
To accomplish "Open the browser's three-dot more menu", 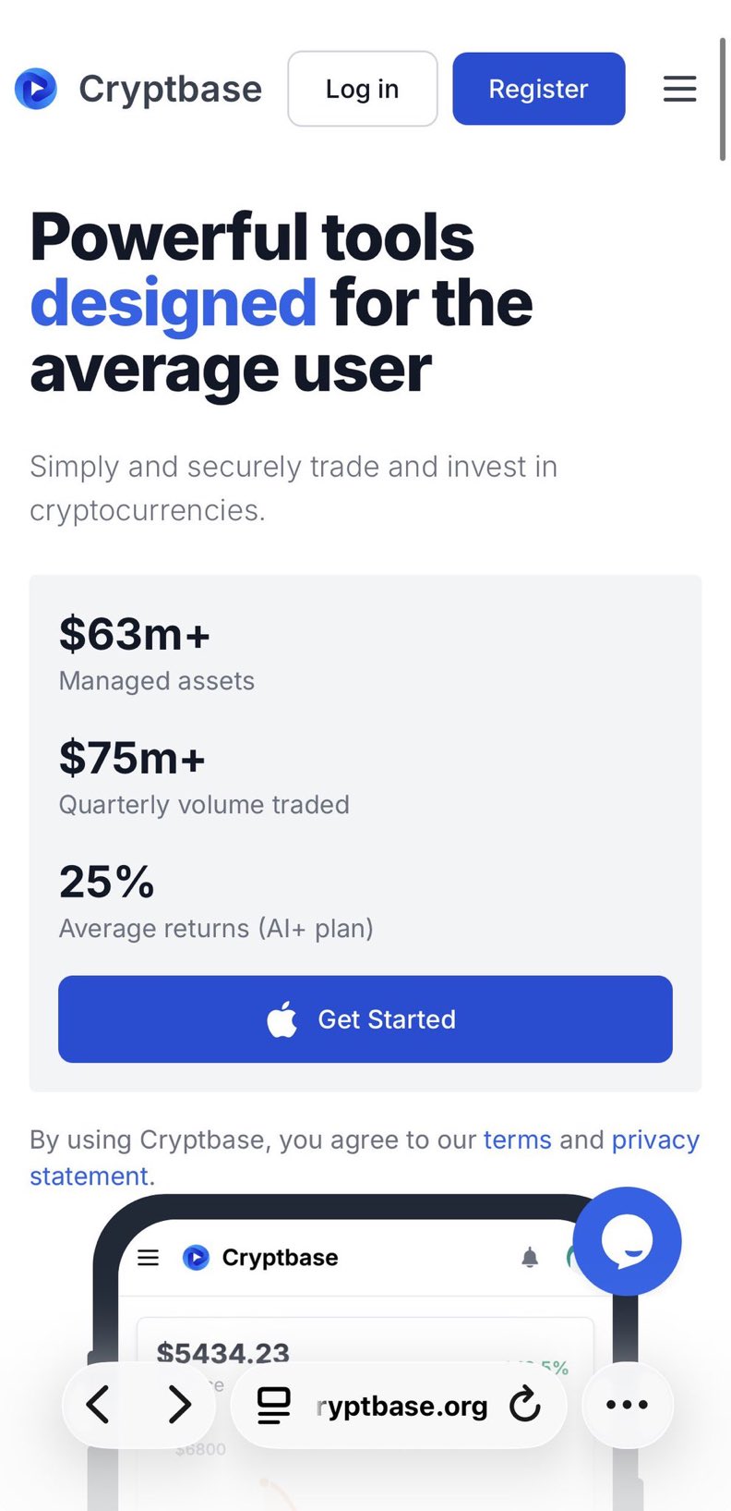I will [628, 1405].
